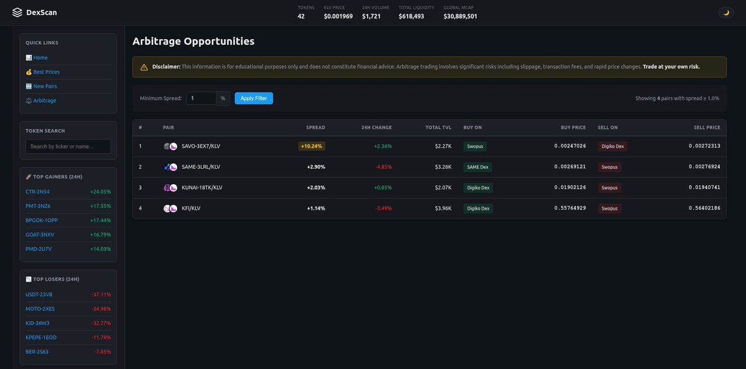Click the sell price 0.56402186
The height and width of the screenshot is (369, 746).
coord(704,208)
